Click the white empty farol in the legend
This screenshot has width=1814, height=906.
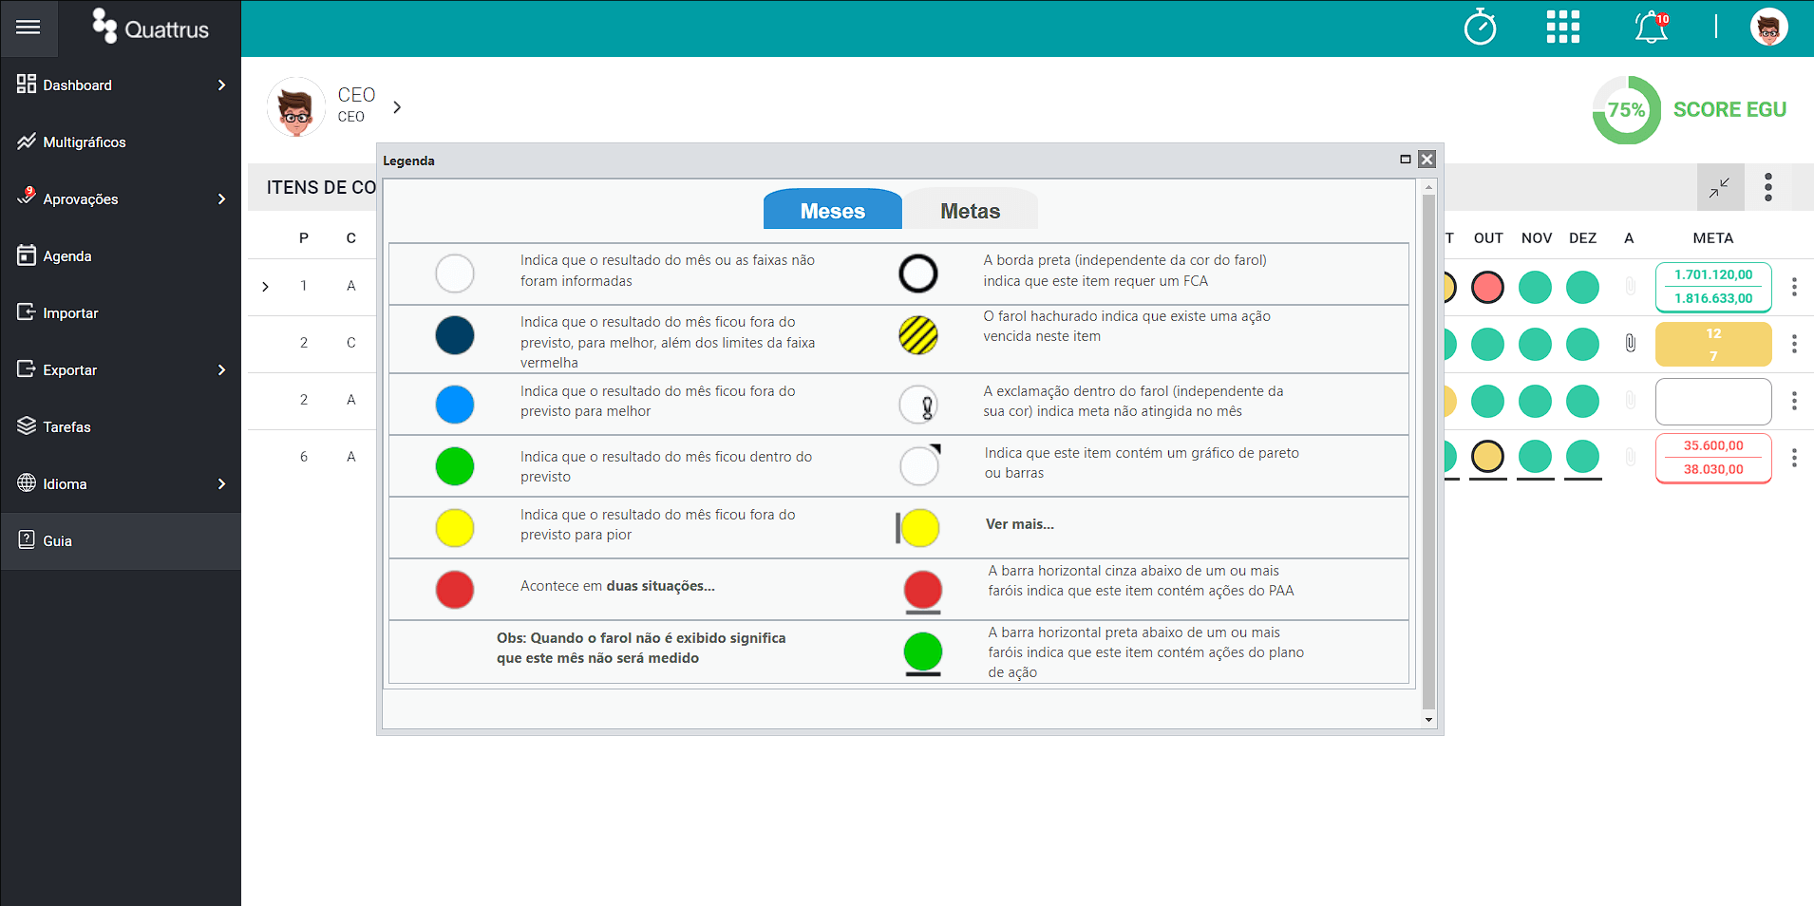point(455,274)
